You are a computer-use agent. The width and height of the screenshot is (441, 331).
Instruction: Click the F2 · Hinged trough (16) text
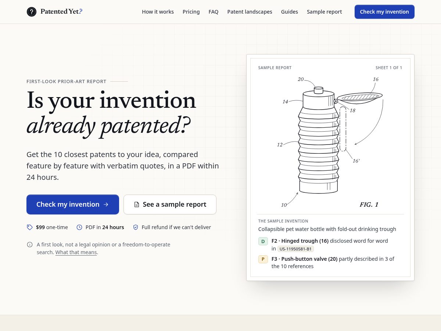tap(300, 241)
